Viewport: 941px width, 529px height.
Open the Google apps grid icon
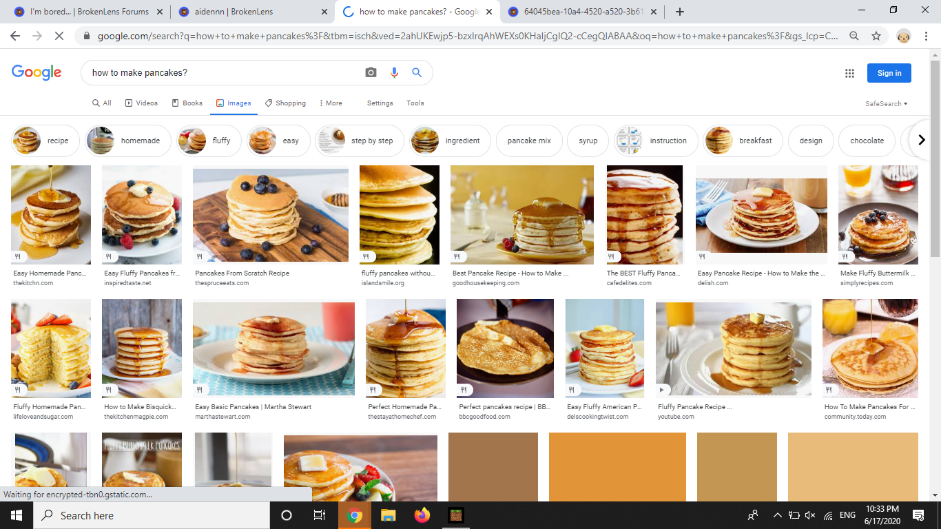pos(849,73)
